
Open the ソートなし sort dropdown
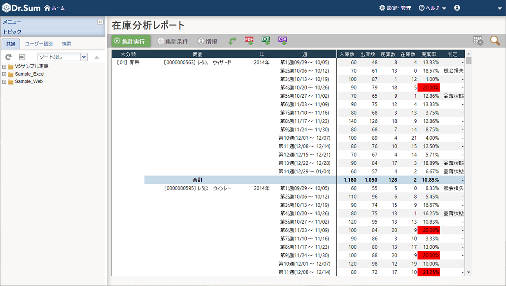click(84, 57)
